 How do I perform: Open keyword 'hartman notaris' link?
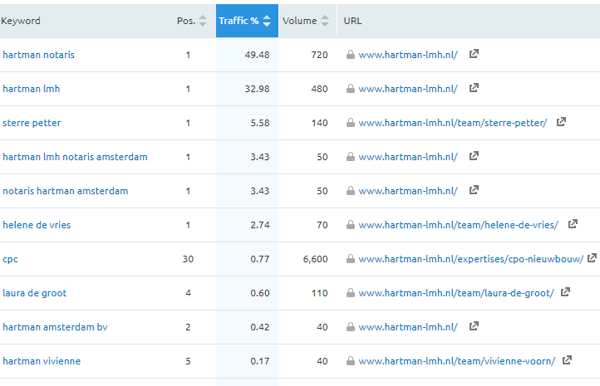(x=38, y=55)
